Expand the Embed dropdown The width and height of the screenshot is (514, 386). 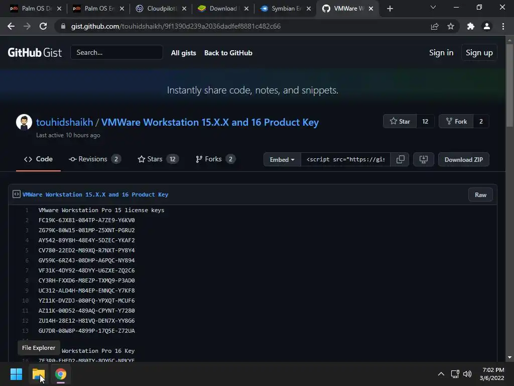click(x=282, y=159)
